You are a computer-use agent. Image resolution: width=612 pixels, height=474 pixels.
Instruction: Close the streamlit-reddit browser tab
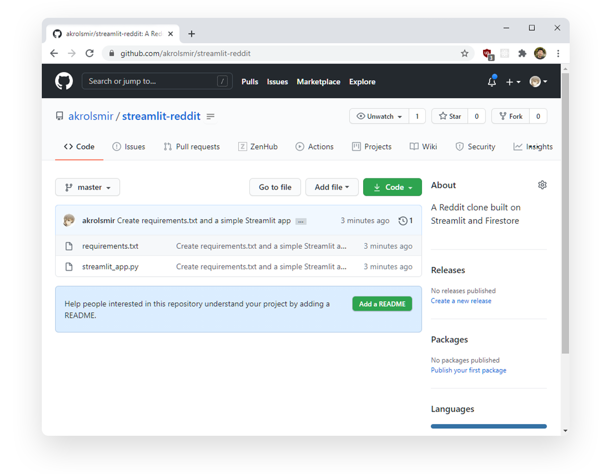[170, 34]
